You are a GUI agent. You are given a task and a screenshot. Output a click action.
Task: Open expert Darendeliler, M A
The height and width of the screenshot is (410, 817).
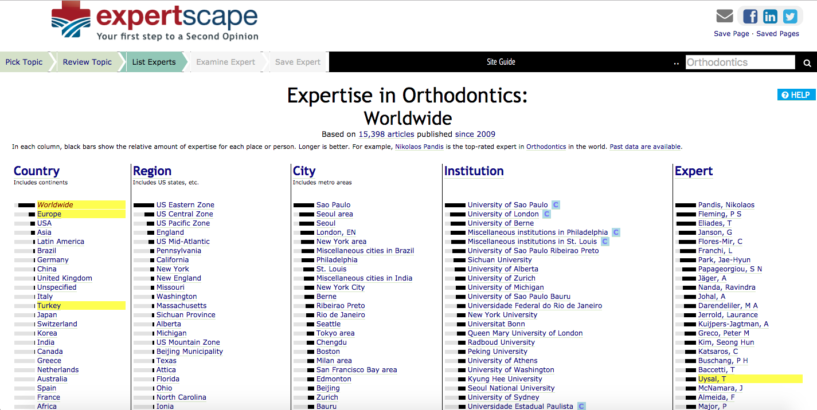click(728, 306)
